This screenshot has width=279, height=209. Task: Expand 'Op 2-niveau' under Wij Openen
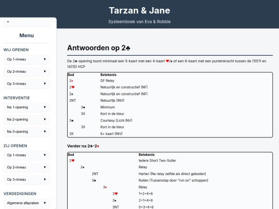coord(26,71)
